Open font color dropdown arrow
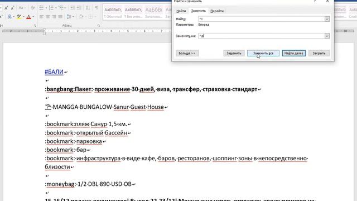This screenshot has height=201, width=357. tap(33, 17)
